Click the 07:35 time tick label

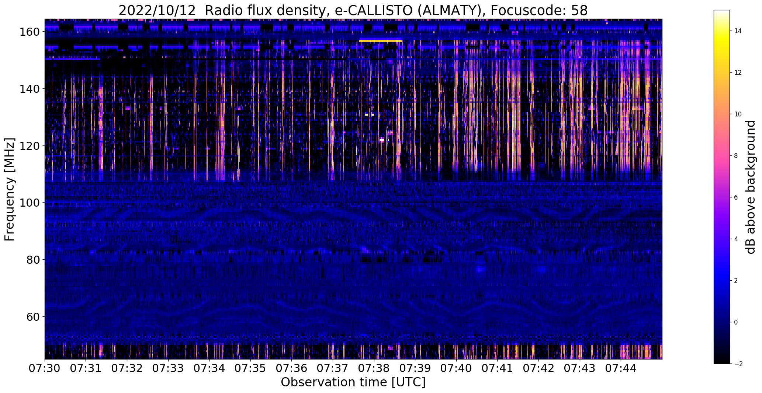(x=250, y=368)
